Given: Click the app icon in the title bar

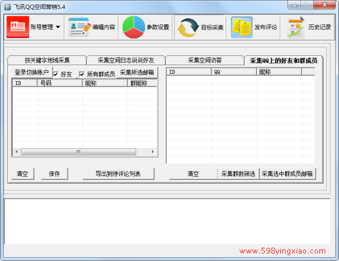Looking at the screenshot, I should pos(7,7).
